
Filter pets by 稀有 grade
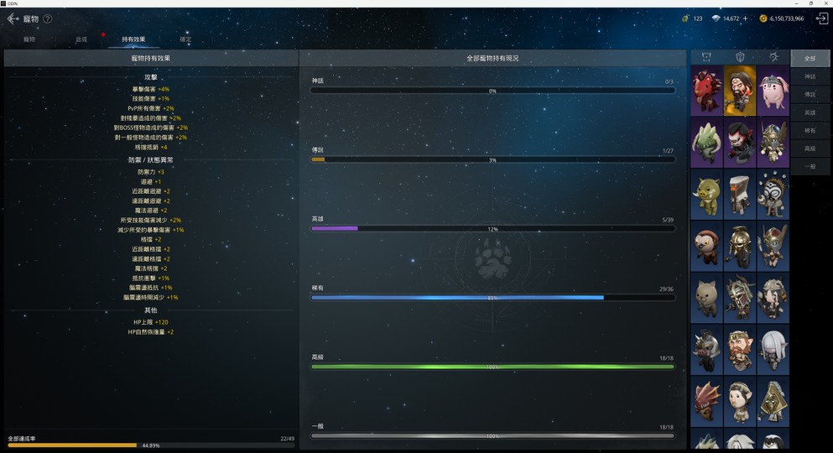point(810,131)
